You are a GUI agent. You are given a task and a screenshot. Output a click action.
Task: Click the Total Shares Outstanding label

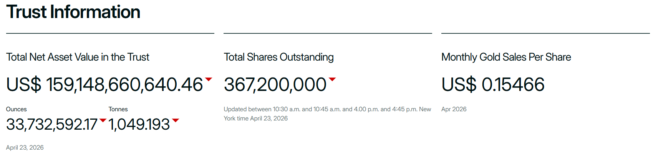pos(279,57)
